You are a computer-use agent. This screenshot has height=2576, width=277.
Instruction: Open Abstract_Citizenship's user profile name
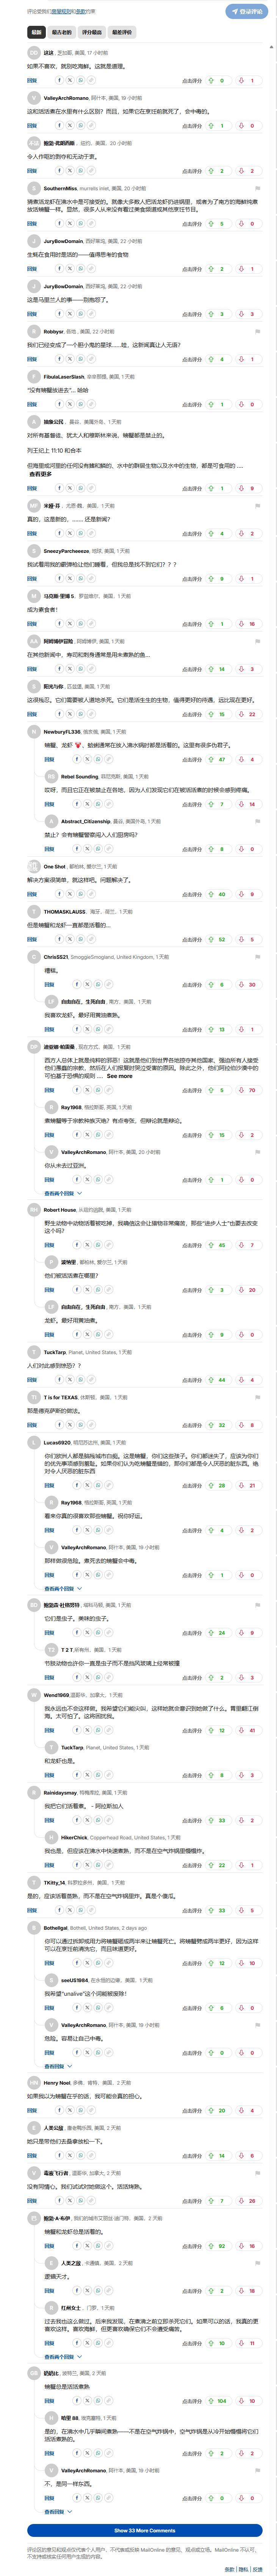[86, 821]
